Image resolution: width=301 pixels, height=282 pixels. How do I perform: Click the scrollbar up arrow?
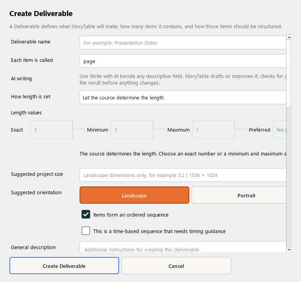click(x=289, y=37)
